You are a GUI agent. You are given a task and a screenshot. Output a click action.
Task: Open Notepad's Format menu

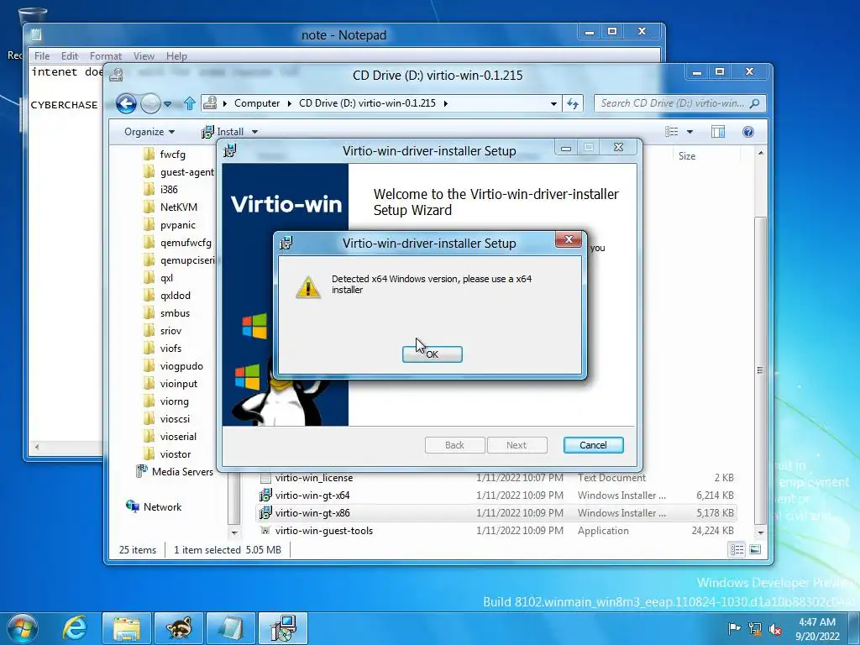pyautogui.click(x=105, y=56)
